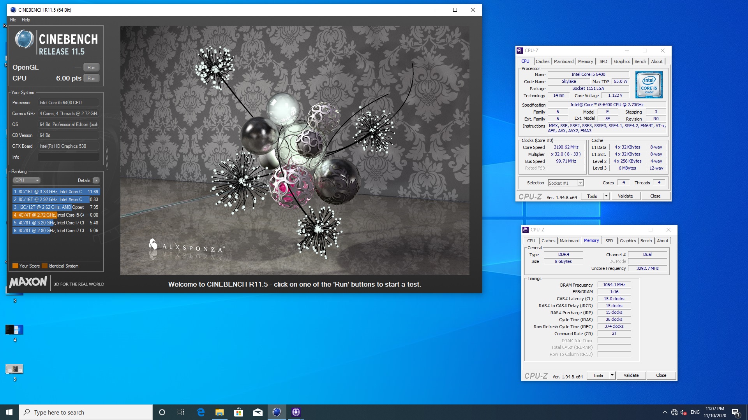The width and height of the screenshot is (748, 420).
Task: Click Close button in lower CPU-Z window
Action: click(661, 376)
